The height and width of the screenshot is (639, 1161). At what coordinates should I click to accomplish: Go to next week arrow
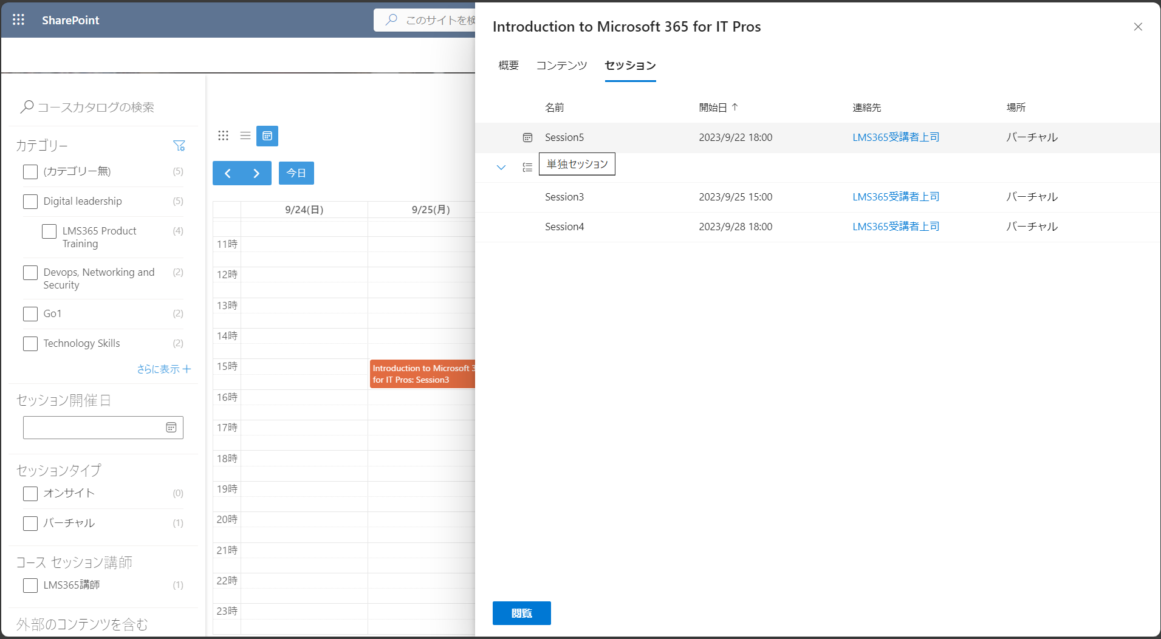coord(256,173)
